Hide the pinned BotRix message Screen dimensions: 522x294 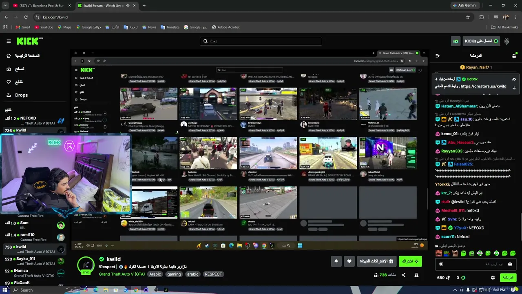click(514, 79)
